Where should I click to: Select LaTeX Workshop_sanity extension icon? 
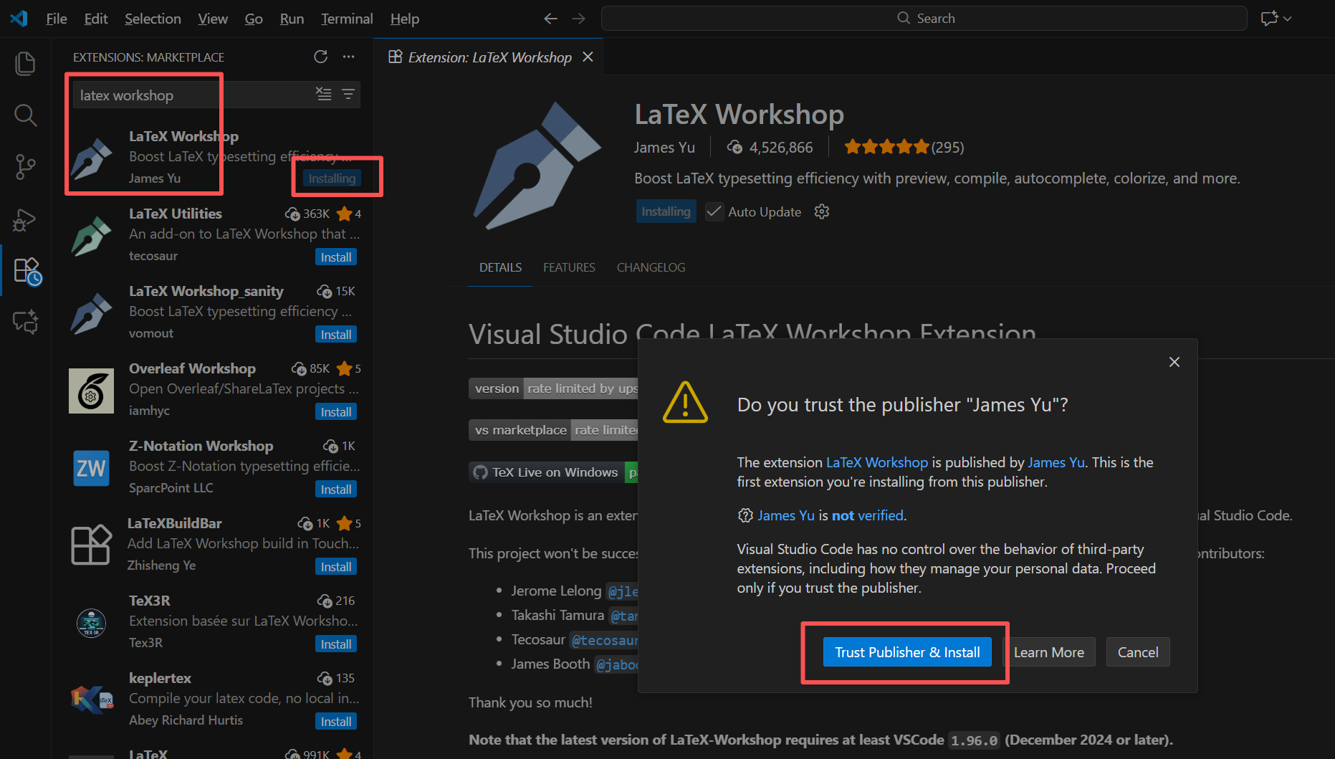92,313
